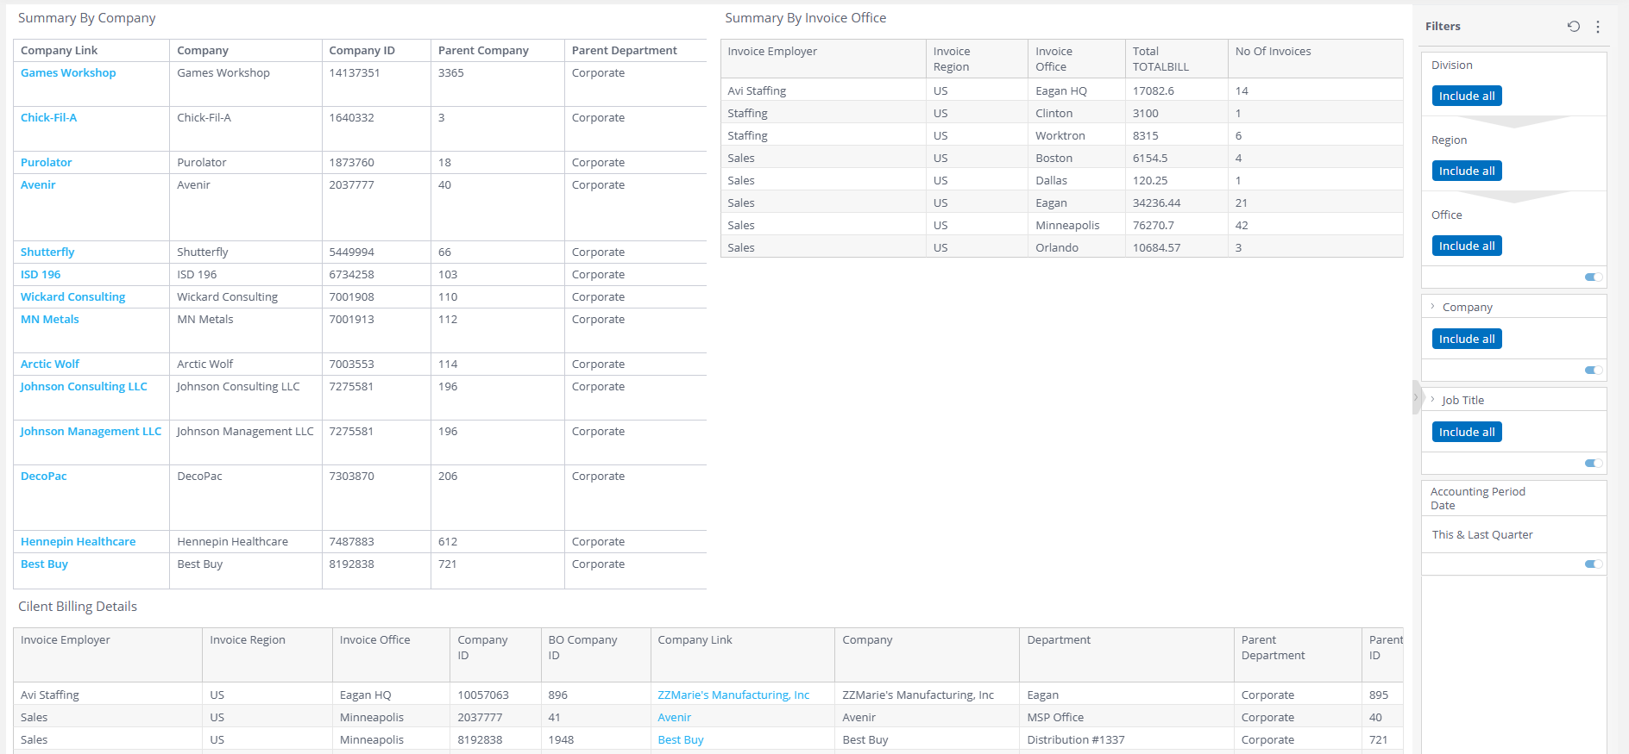Open the Filters panel three-dot options menu
This screenshot has width=1629, height=754.
click(x=1598, y=27)
